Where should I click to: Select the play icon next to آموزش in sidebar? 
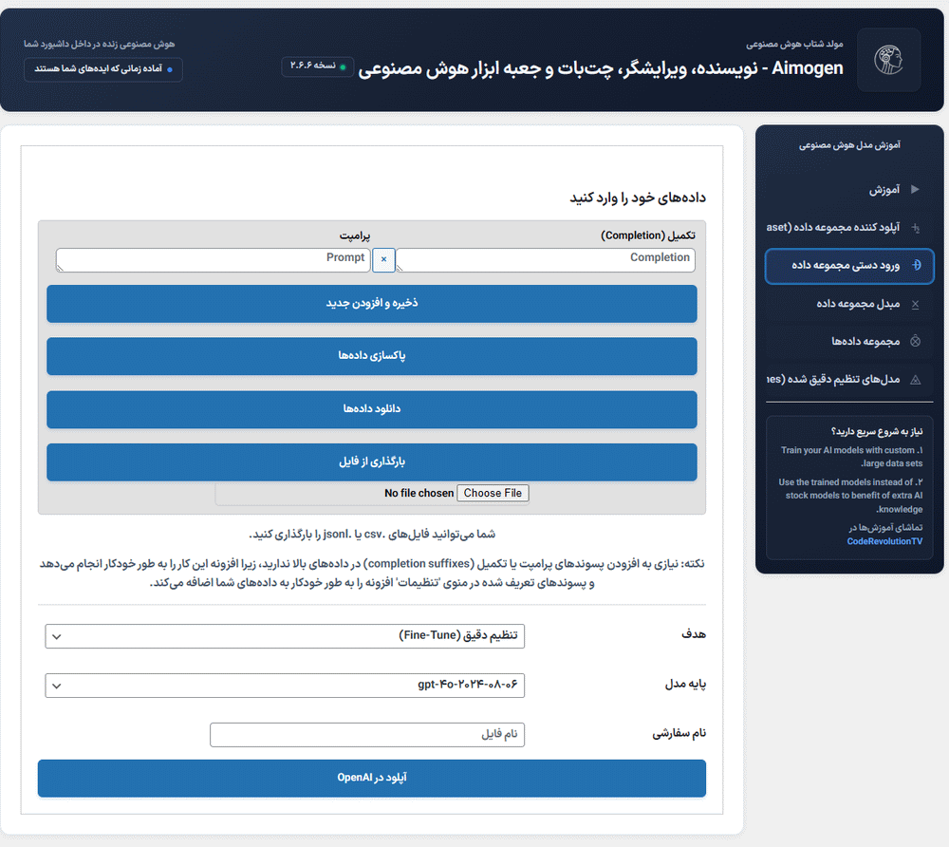[915, 189]
